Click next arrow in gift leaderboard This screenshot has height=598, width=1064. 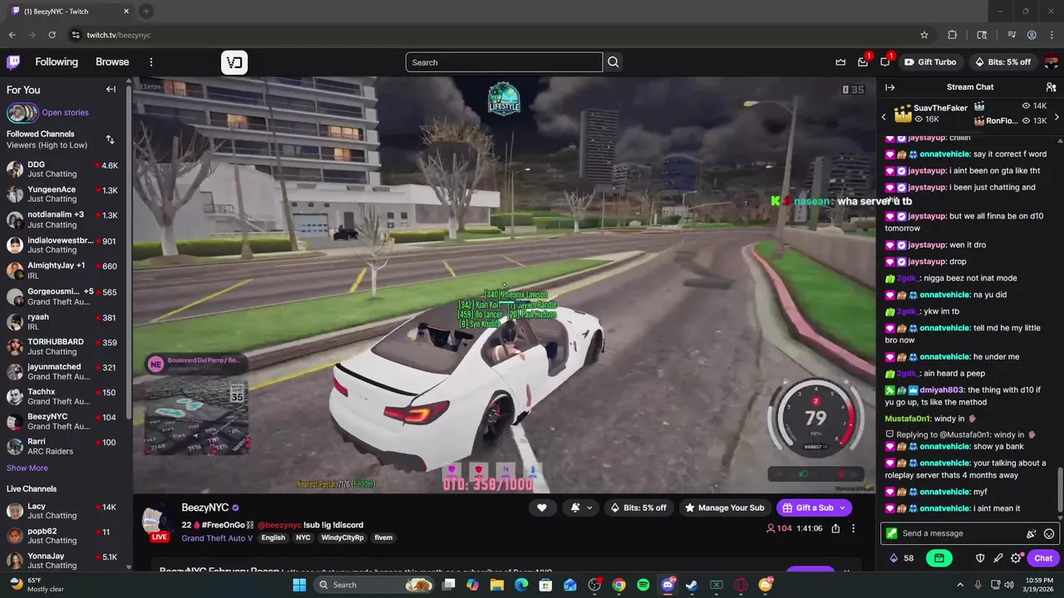(x=1057, y=117)
